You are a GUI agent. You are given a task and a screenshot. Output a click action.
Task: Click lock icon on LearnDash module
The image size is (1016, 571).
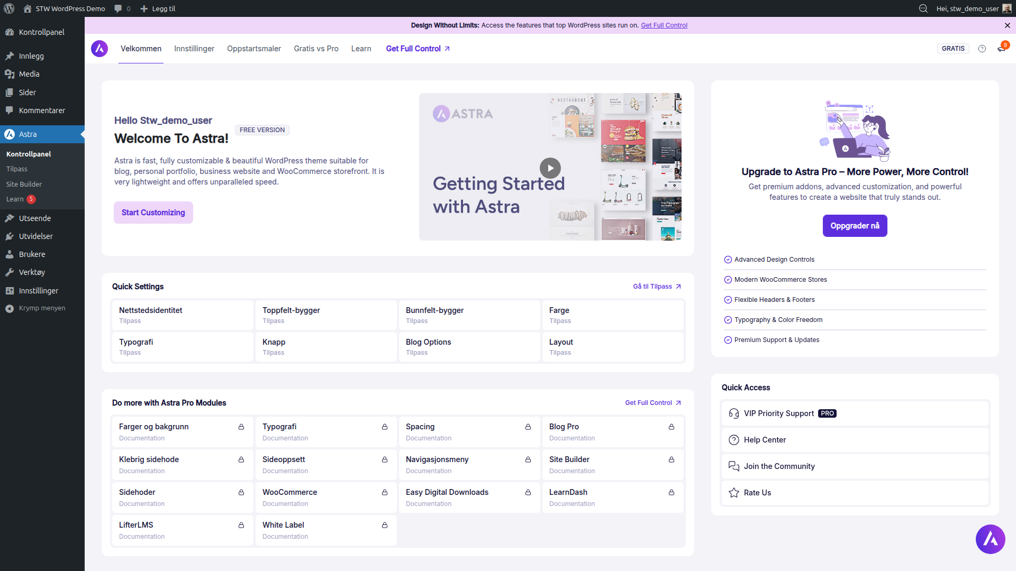coord(672,492)
